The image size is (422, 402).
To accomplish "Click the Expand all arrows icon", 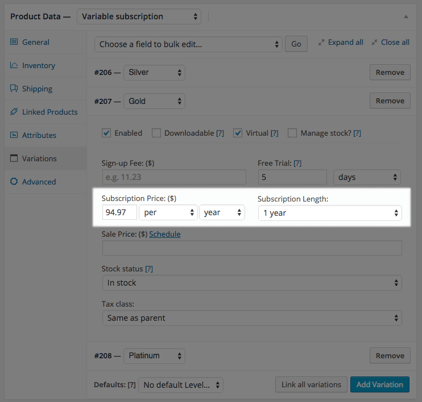I will pos(321,43).
